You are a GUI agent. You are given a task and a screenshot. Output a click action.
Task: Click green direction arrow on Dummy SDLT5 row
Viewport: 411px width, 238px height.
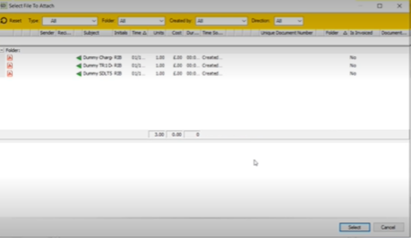click(79, 74)
